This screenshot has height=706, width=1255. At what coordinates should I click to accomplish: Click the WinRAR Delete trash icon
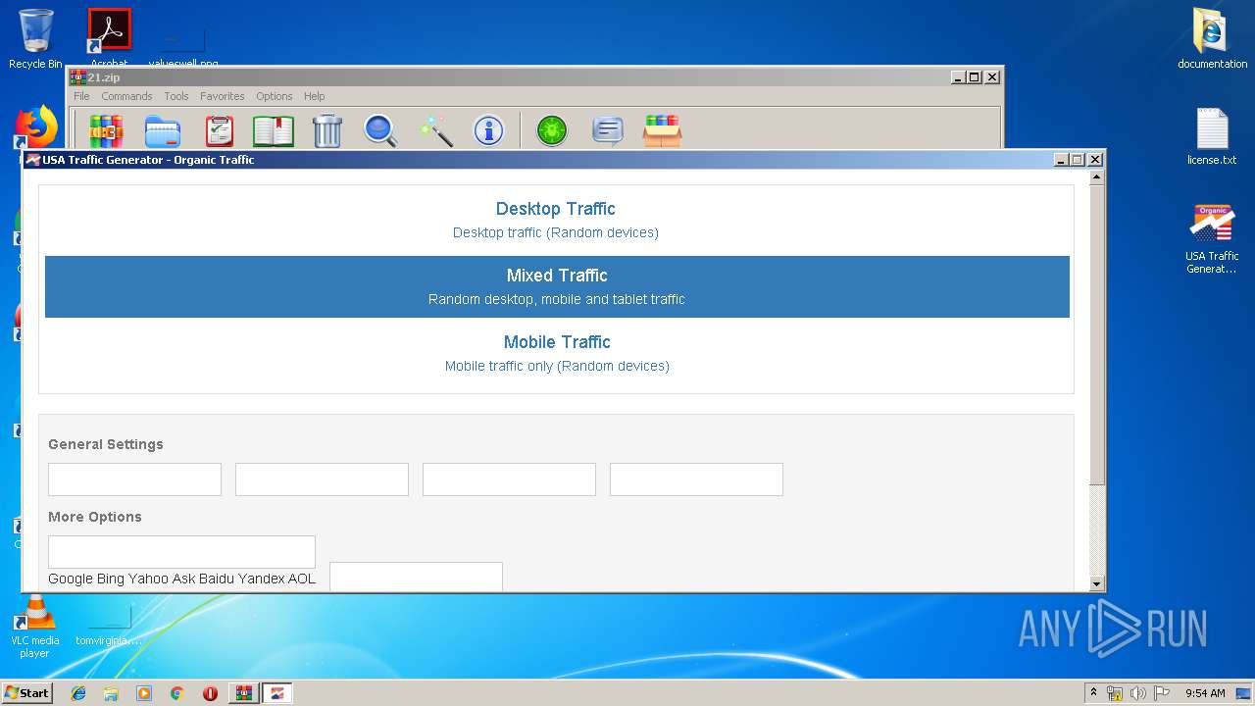click(x=326, y=129)
